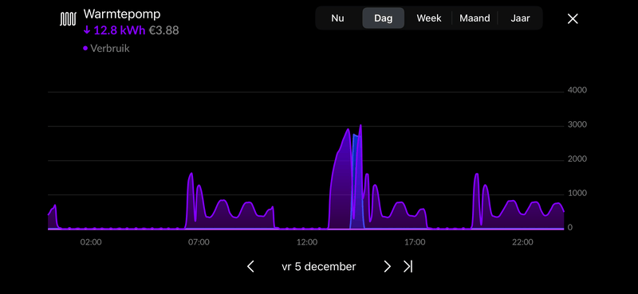Click the tallest consumption peak near 3000
Viewport: 638px width, 294px height.
coord(360,126)
